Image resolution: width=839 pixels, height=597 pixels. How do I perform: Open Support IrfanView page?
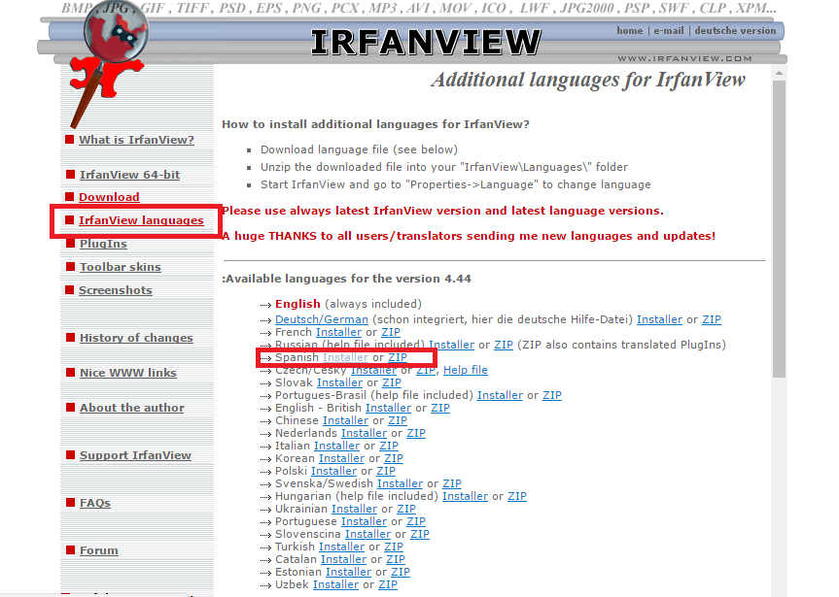coord(135,455)
